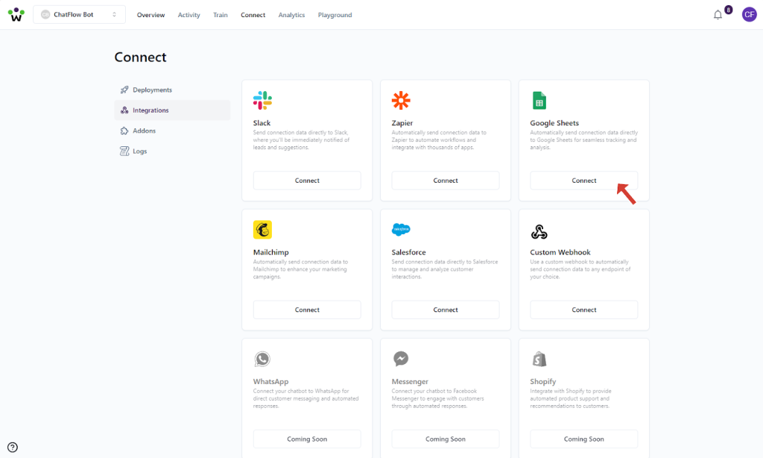The height and width of the screenshot is (458, 763).
Task: Switch to the Playground tab
Action: 335,15
